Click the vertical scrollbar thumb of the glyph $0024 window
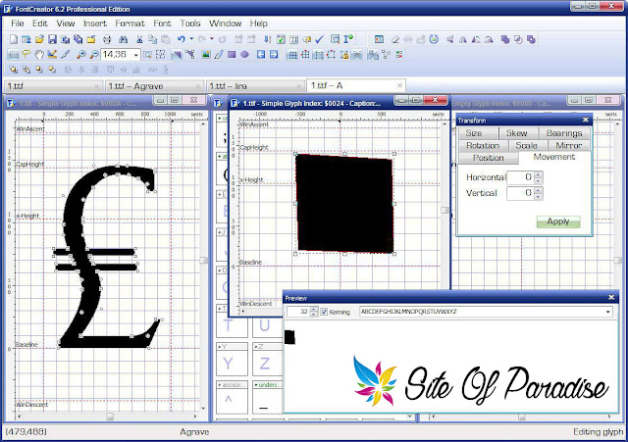This screenshot has height=442, width=628. tap(445, 211)
